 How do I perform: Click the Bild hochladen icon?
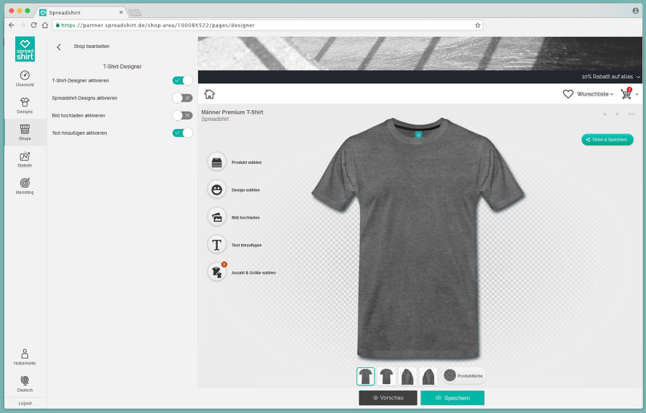[x=217, y=217]
